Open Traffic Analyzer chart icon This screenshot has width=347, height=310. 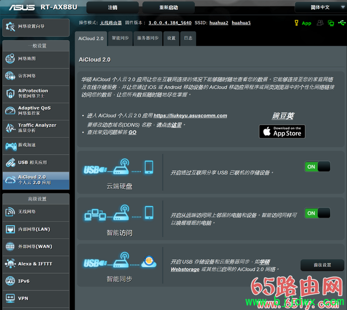coord(10,128)
